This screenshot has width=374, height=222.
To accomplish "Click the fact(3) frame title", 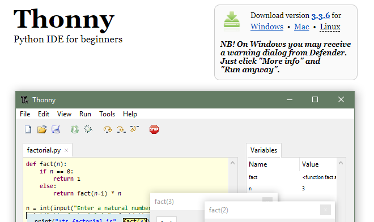I will (164, 202).
